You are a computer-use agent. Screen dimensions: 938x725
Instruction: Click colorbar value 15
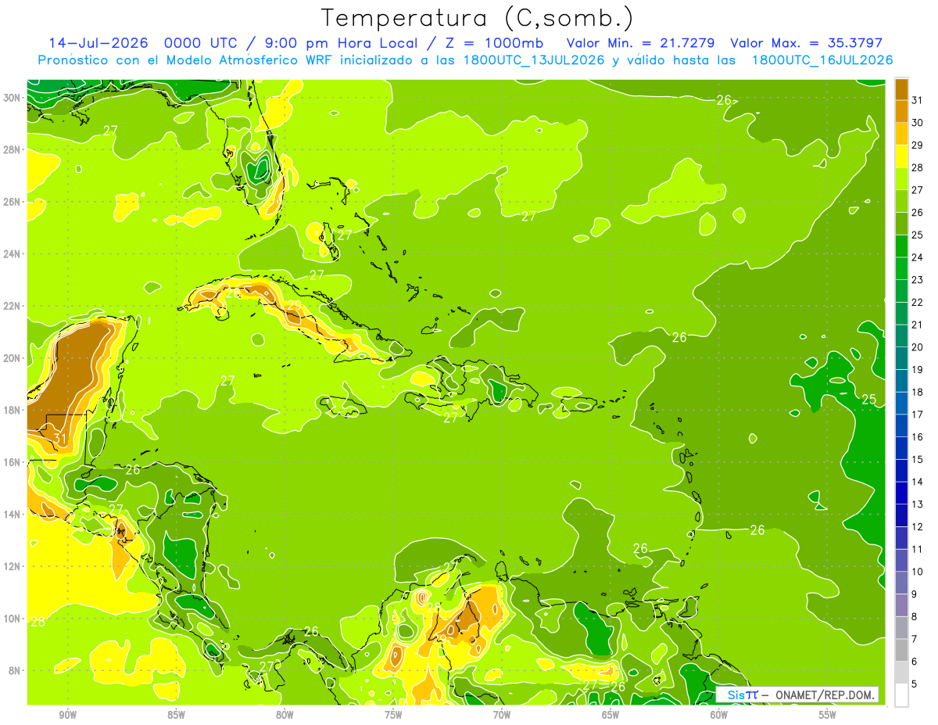(x=917, y=459)
